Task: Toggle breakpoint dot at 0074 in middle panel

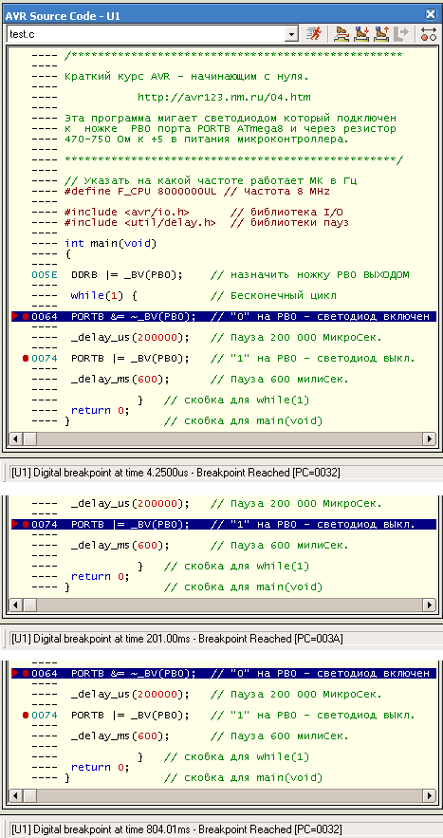Action: click(x=25, y=524)
